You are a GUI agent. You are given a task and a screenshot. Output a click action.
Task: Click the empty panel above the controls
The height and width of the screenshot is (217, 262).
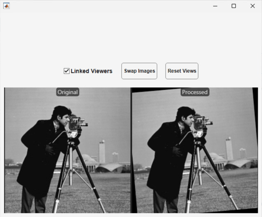coord(131,37)
